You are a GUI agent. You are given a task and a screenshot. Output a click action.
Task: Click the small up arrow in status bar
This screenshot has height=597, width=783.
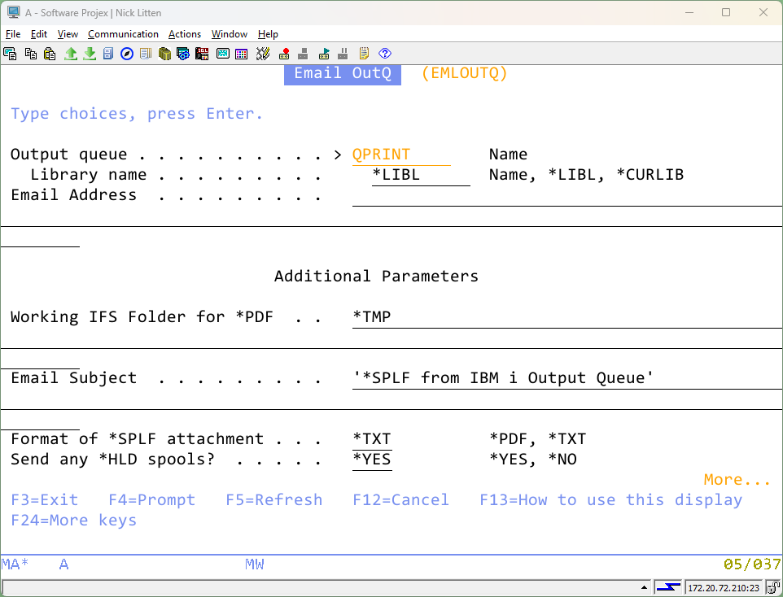click(x=644, y=587)
